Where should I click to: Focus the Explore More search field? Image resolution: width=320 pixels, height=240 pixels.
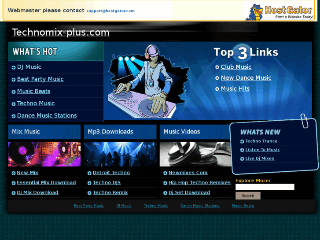(265, 187)
